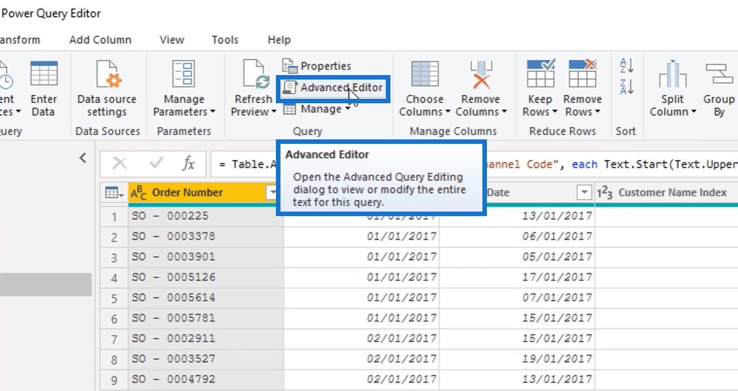Click the Remove Rows icon
Screen dimensions: 738x391
point(582,73)
